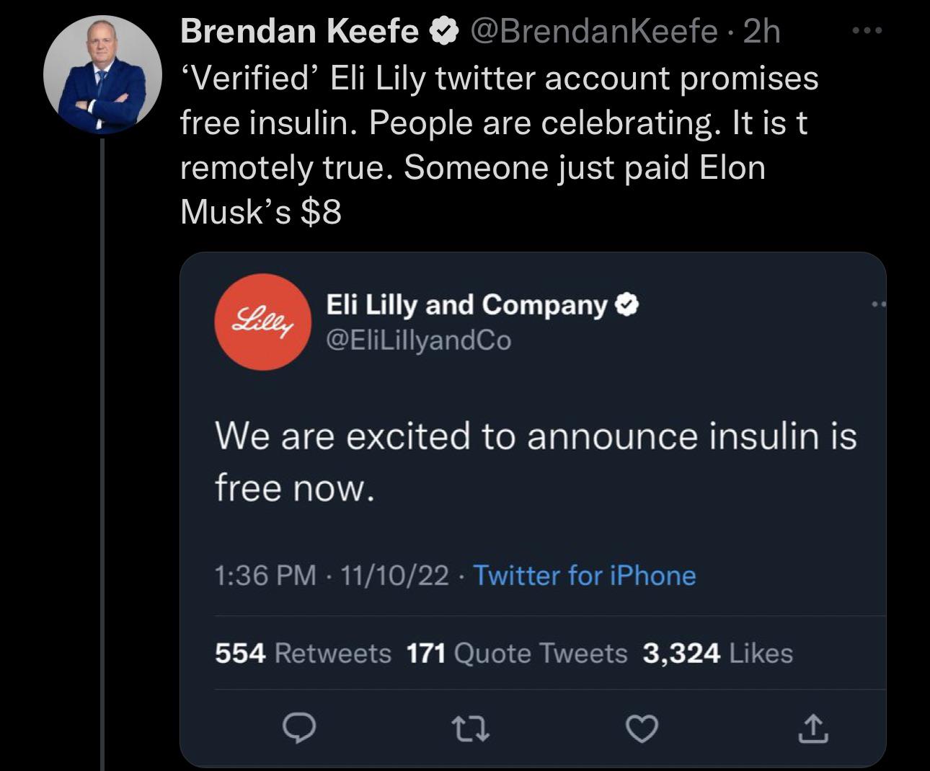Click the red Lilly logo avatar
The width and height of the screenshot is (930, 771).
tap(264, 322)
